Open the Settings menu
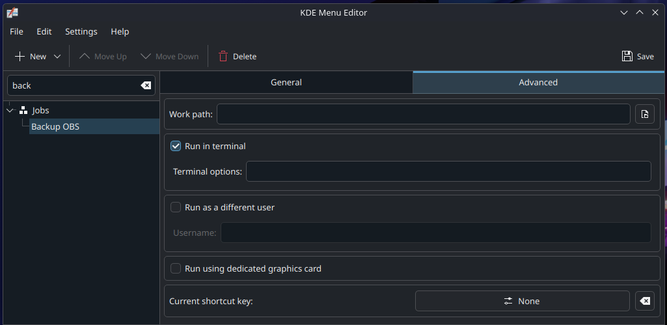This screenshot has height=325, width=667. [x=81, y=31]
